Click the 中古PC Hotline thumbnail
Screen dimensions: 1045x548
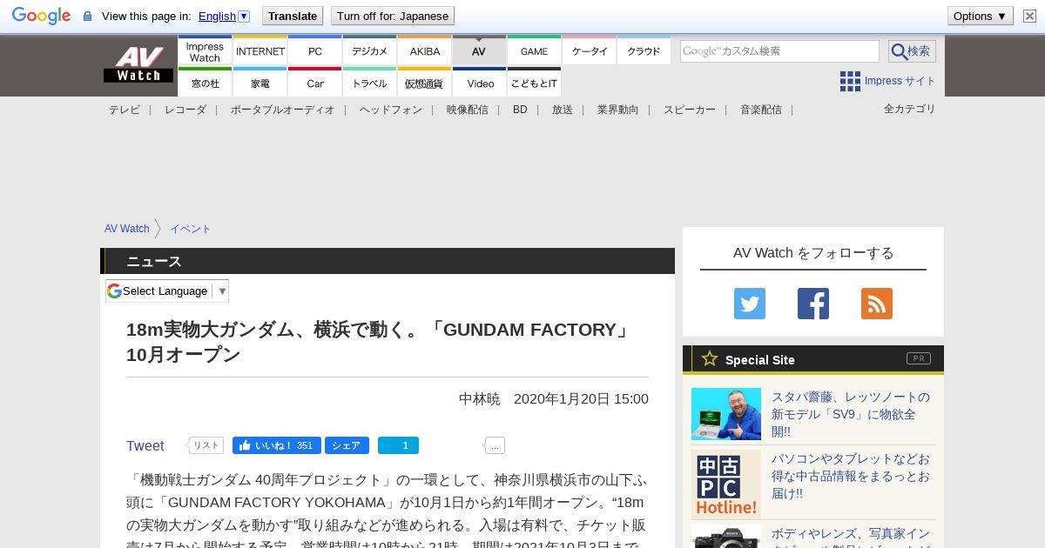pyautogui.click(x=726, y=485)
